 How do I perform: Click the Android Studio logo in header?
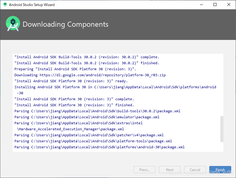(x=13, y=24)
